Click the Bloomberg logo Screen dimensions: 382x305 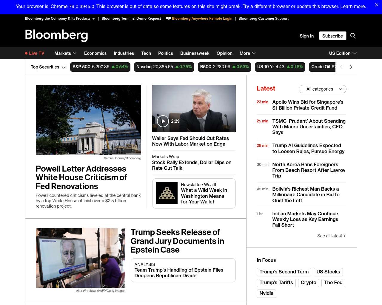click(x=56, y=35)
